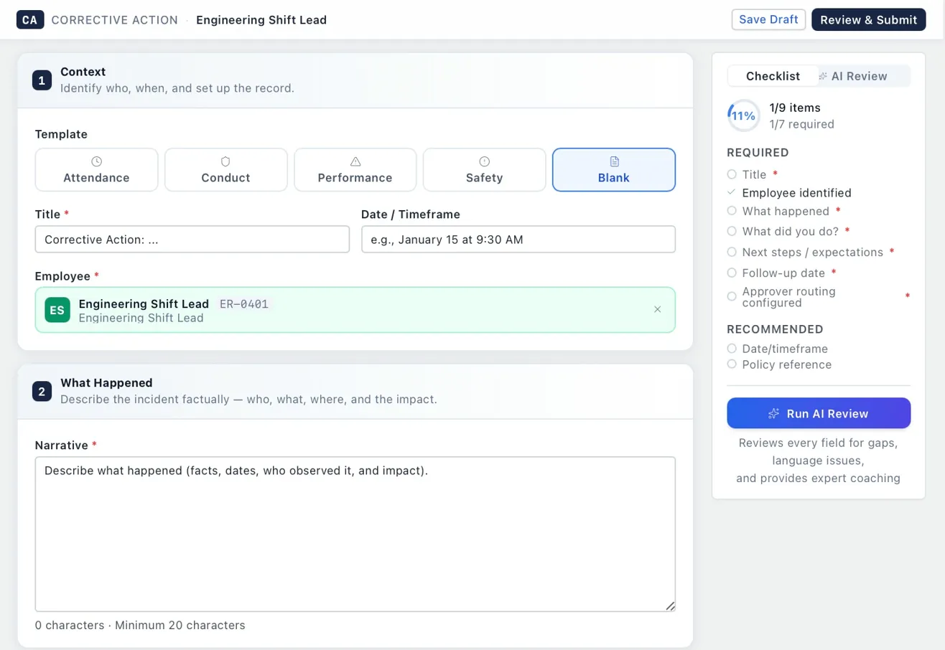Run AI Review on the record
Viewport: 945px width, 650px height.
818,413
